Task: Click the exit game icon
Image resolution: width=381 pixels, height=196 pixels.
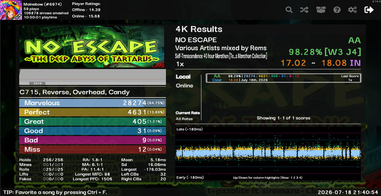Action: [x=369, y=10]
